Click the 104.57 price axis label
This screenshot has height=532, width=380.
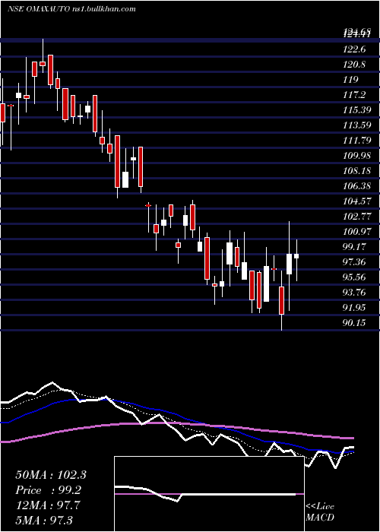(x=356, y=201)
